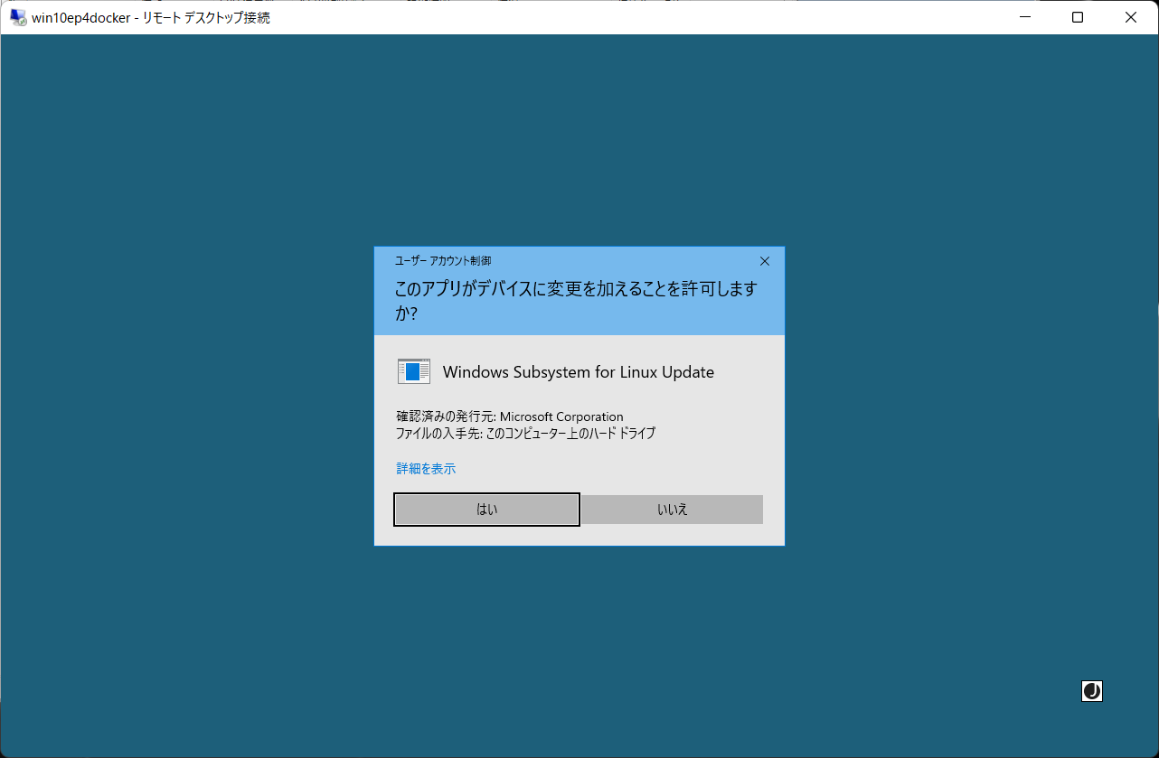Click the empty desktop background area
Image resolution: width=1159 pixels, height=758 pixels.
(x=181, y=361)
